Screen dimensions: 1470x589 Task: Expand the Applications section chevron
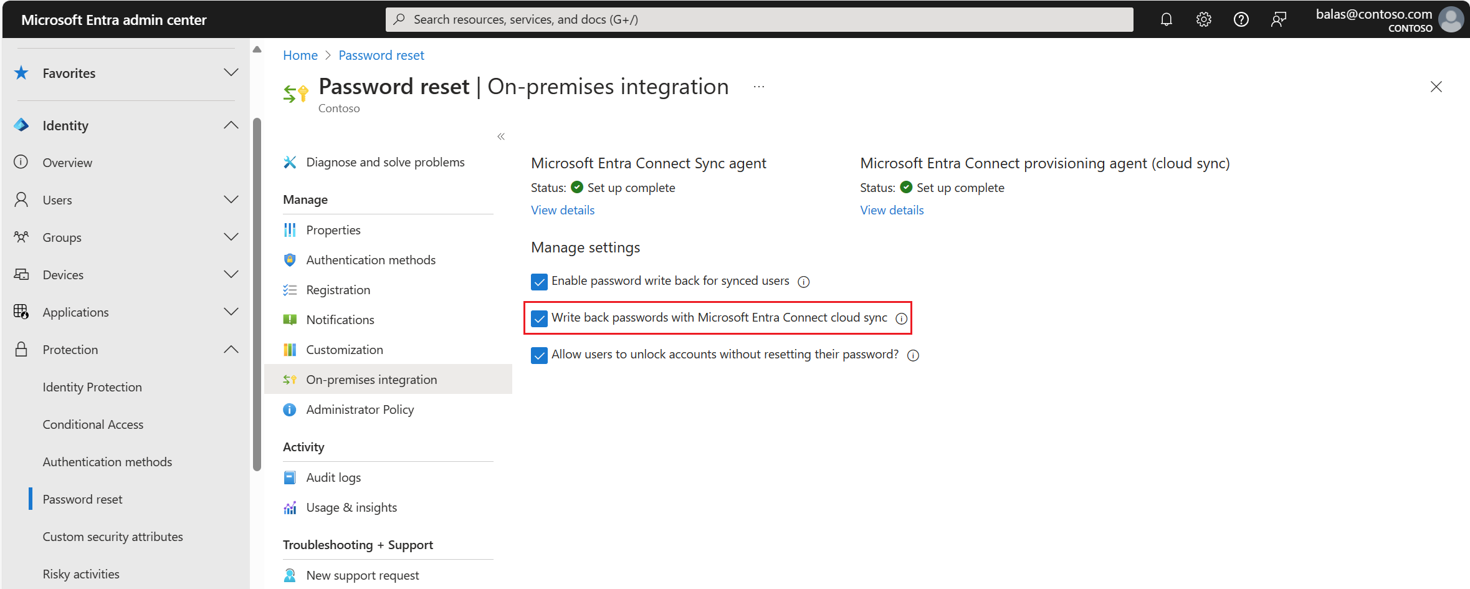(x=231, y=312)
